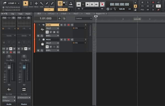Open MIDI track クリップ edit filter dropdown
This screenshot has width=165, height=106.
(x=53, y=43)
